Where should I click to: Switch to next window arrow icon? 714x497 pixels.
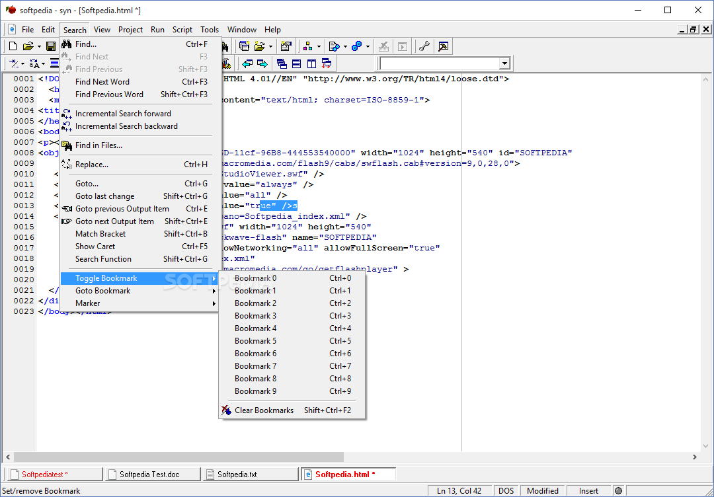coord(262,63)
